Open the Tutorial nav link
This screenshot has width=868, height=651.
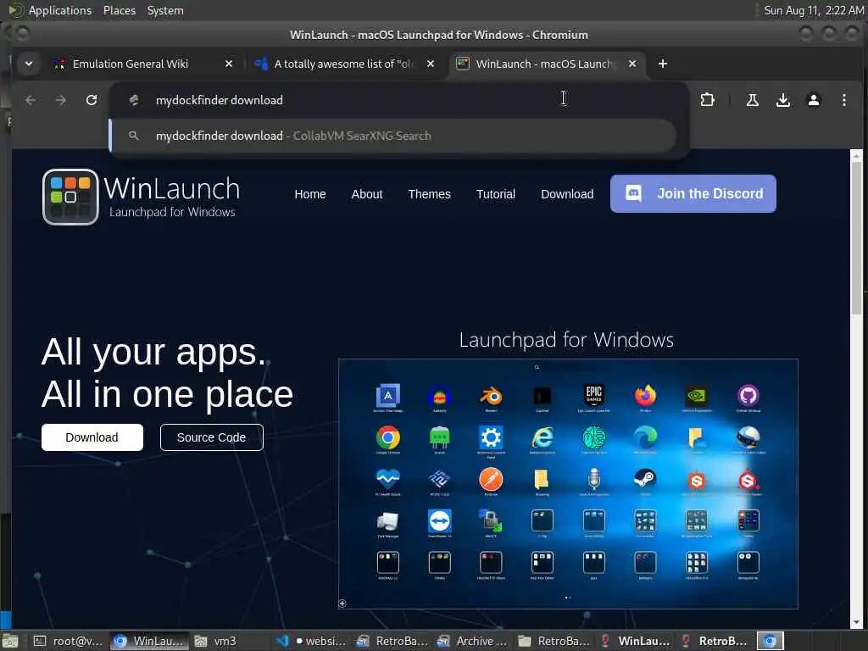click(x=495, y=194)
